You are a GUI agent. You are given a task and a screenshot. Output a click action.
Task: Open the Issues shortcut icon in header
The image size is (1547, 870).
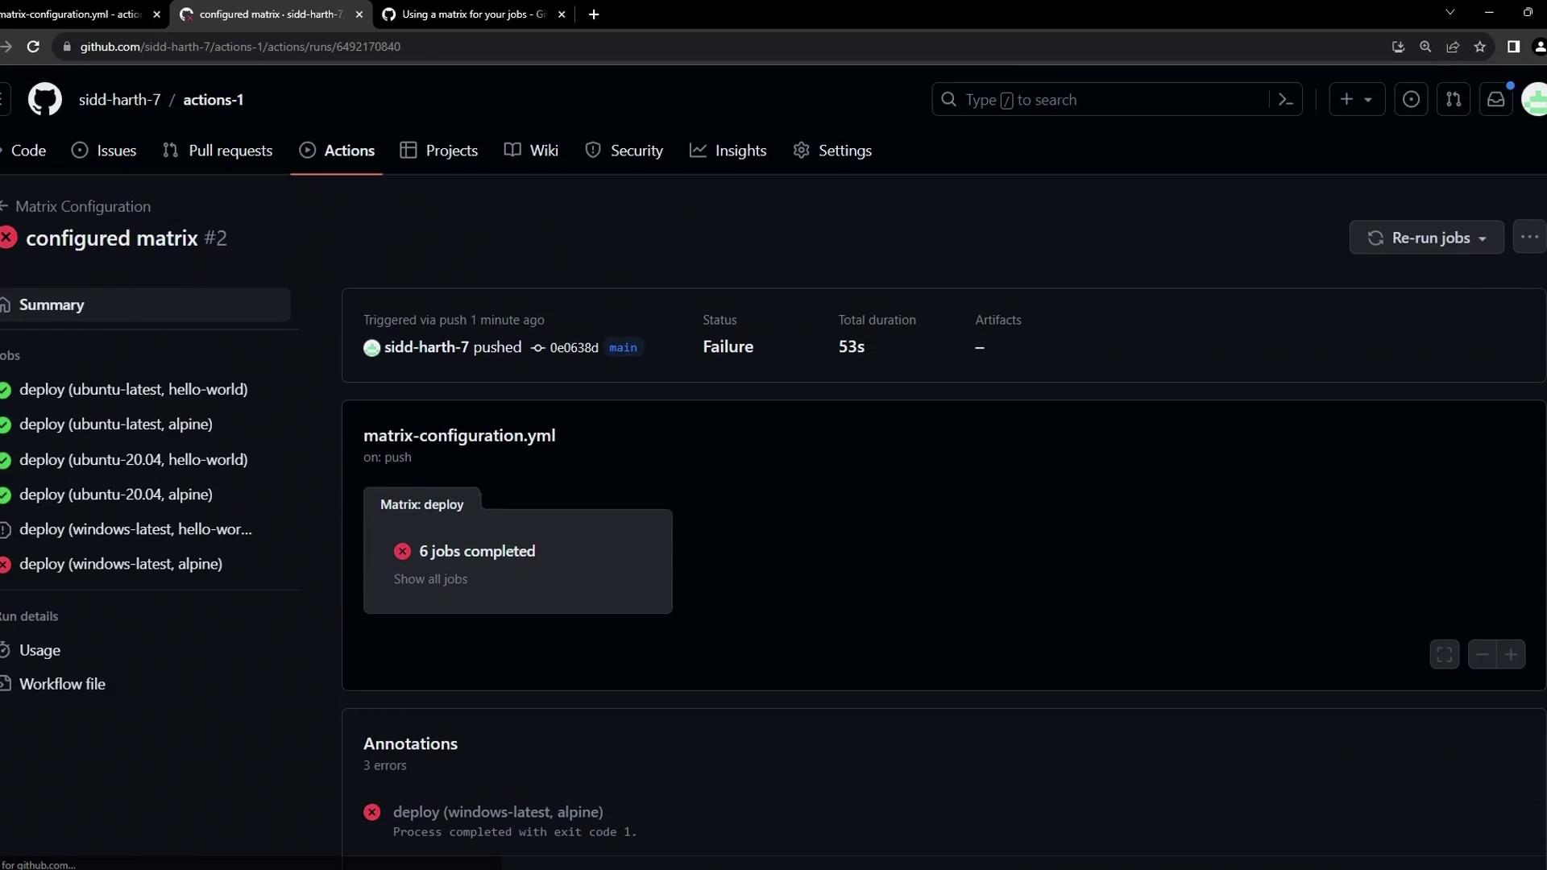[1411, 100]
